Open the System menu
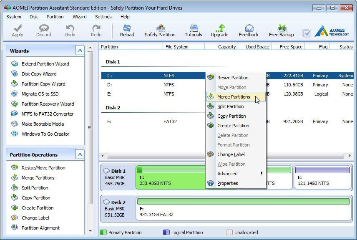Screen dimensions: 357x240 click(x=14, y=17)
